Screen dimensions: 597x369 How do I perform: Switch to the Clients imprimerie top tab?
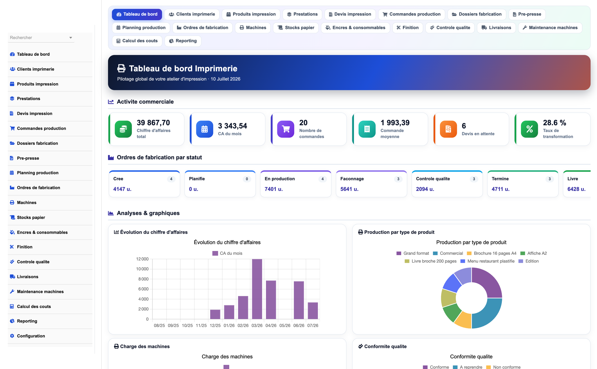tap(192, 14)
